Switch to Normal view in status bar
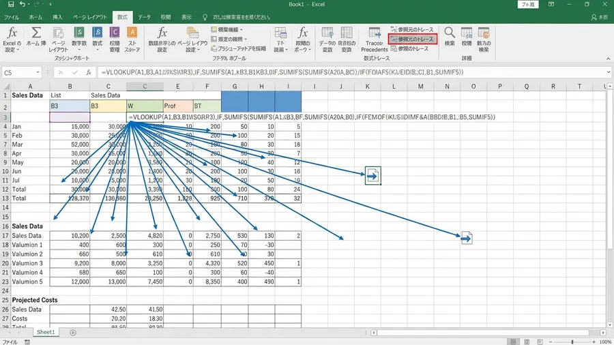Viewport: 614px width, 345px height. coord(513,342)
